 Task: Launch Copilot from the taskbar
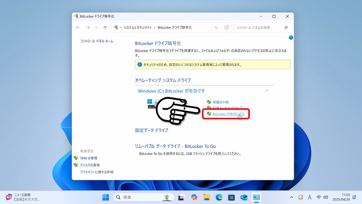click(x=194, y=197)
